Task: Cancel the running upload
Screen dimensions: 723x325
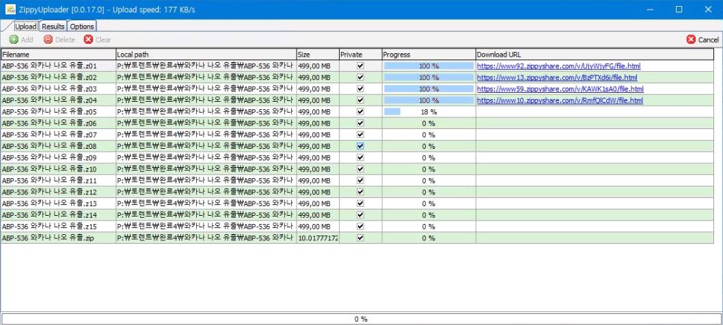Action: tap(702, 40)
